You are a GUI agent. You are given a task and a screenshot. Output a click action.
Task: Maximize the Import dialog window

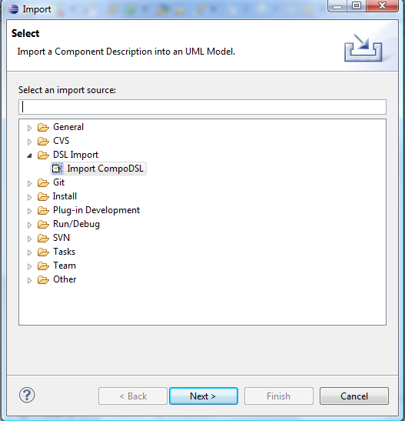click(357, 5)
